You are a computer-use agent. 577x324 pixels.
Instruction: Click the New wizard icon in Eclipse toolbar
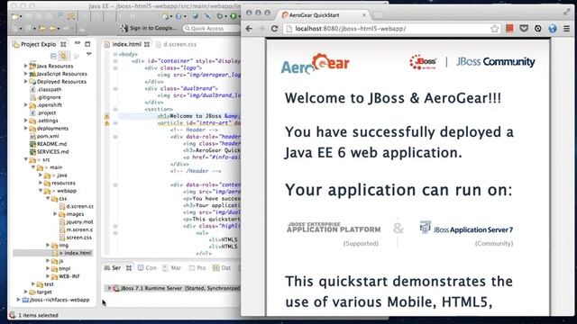[15, 16]
